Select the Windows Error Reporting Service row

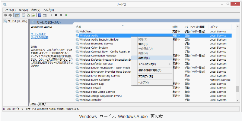(154, 76)
